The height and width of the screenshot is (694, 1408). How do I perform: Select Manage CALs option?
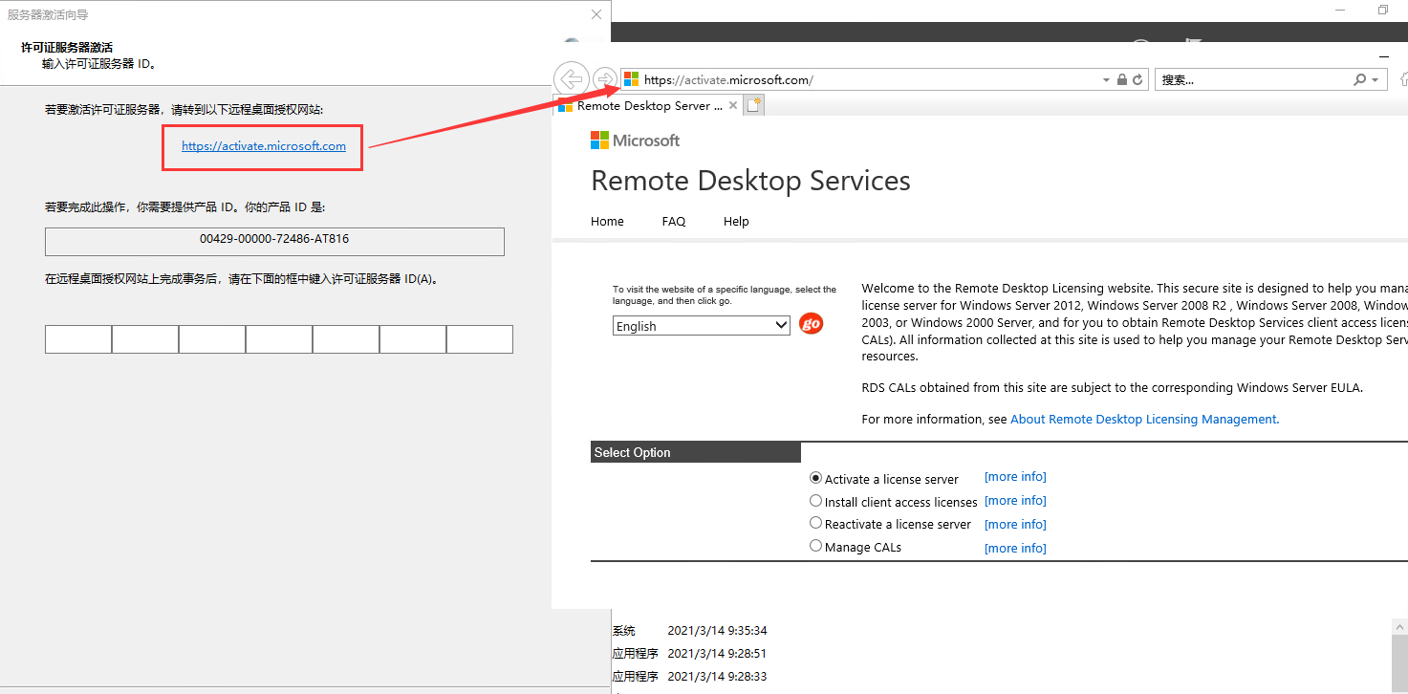(815, 546)
